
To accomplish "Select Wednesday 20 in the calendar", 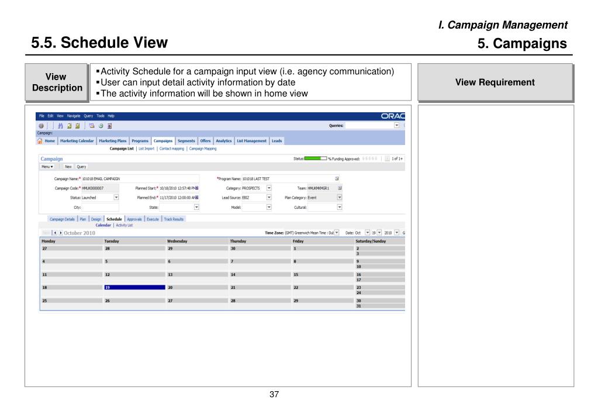I will [x=197, y=287].
